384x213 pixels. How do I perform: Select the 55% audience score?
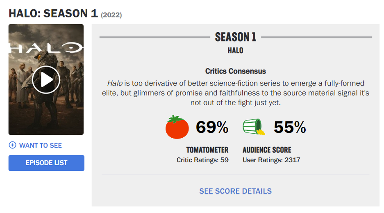point(289,128)
